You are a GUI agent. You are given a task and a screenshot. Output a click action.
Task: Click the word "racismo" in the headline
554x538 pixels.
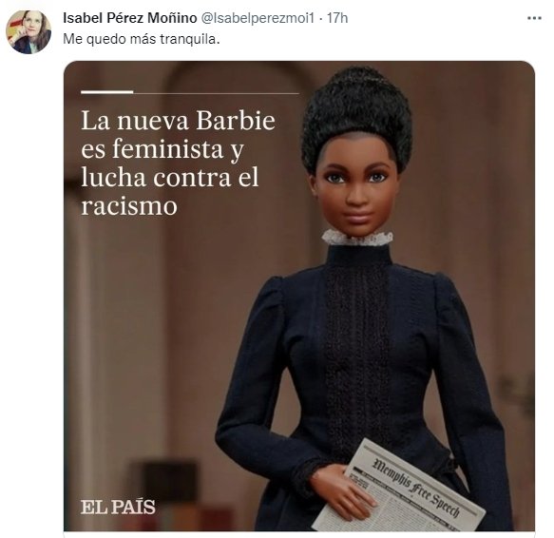[x=129, y=206]
